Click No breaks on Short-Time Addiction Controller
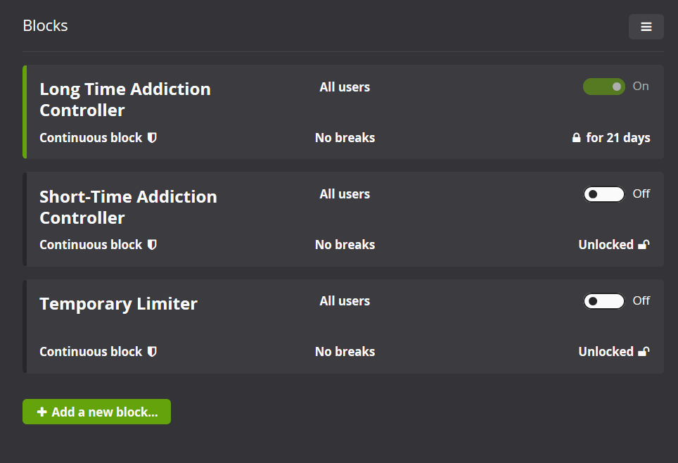The image size is (678, 463). tap(345, 244)
